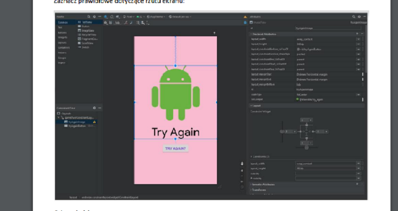Click the id input field with tryAgainImage

tap(329, 28)
